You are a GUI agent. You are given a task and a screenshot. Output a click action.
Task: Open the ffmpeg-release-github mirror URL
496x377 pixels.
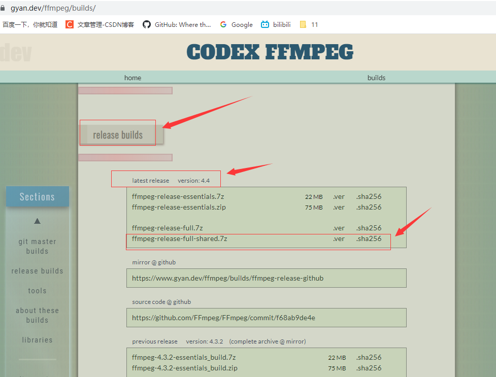228,279
